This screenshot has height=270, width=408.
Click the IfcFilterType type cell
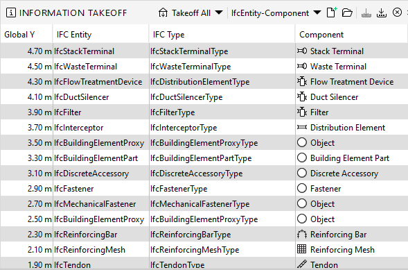(x=222, y=112)
